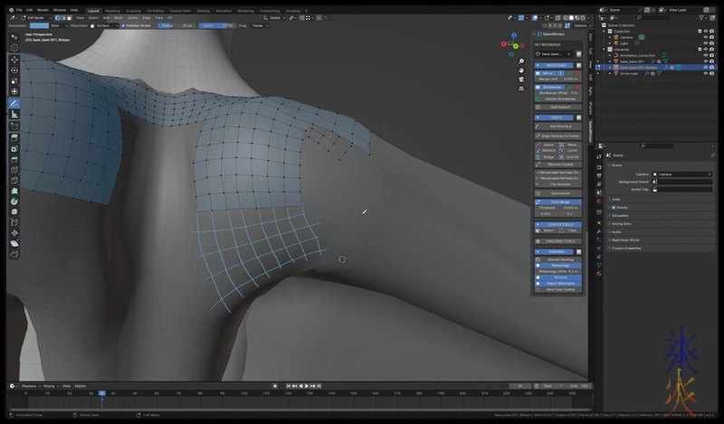The width and height of the screenshot is (724, 424).
Task: Select the Annotate tool in the left toolbar
Action: coord(14,104)
